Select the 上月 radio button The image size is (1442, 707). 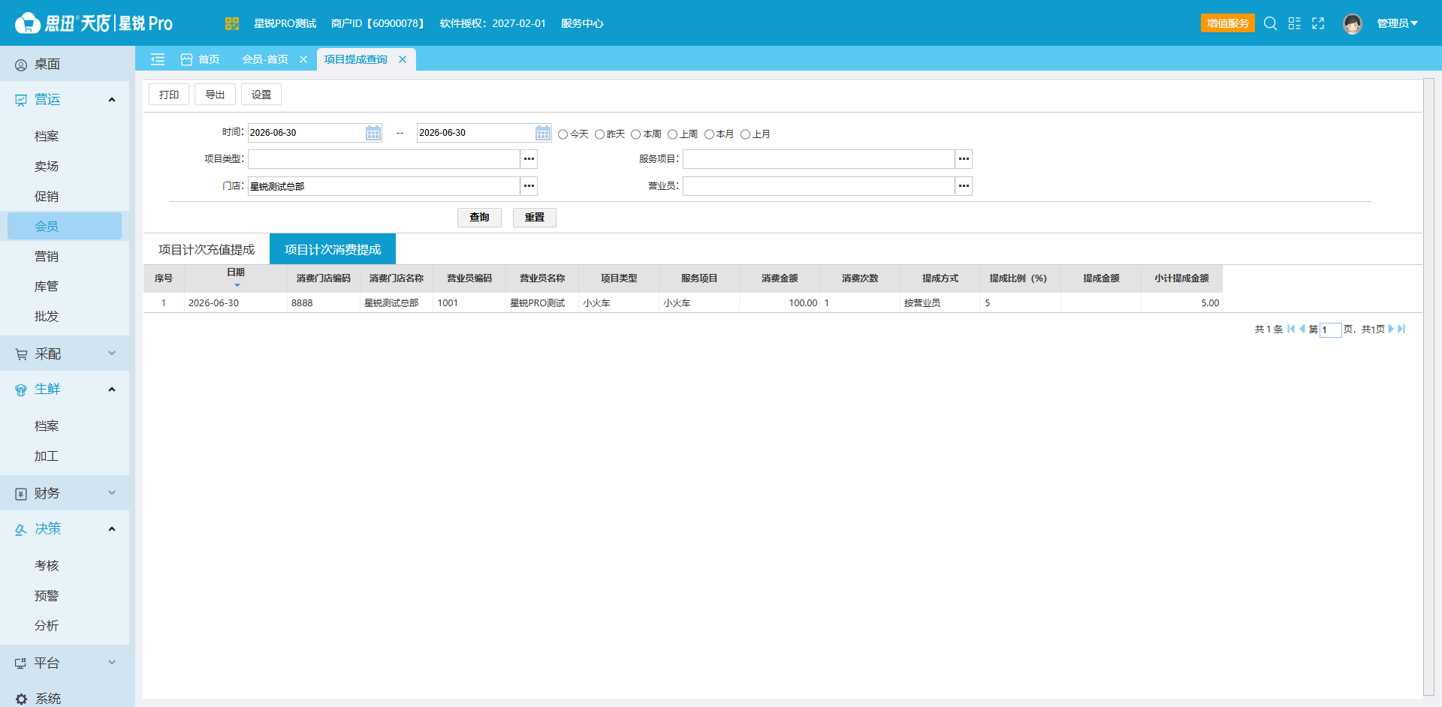745,134
